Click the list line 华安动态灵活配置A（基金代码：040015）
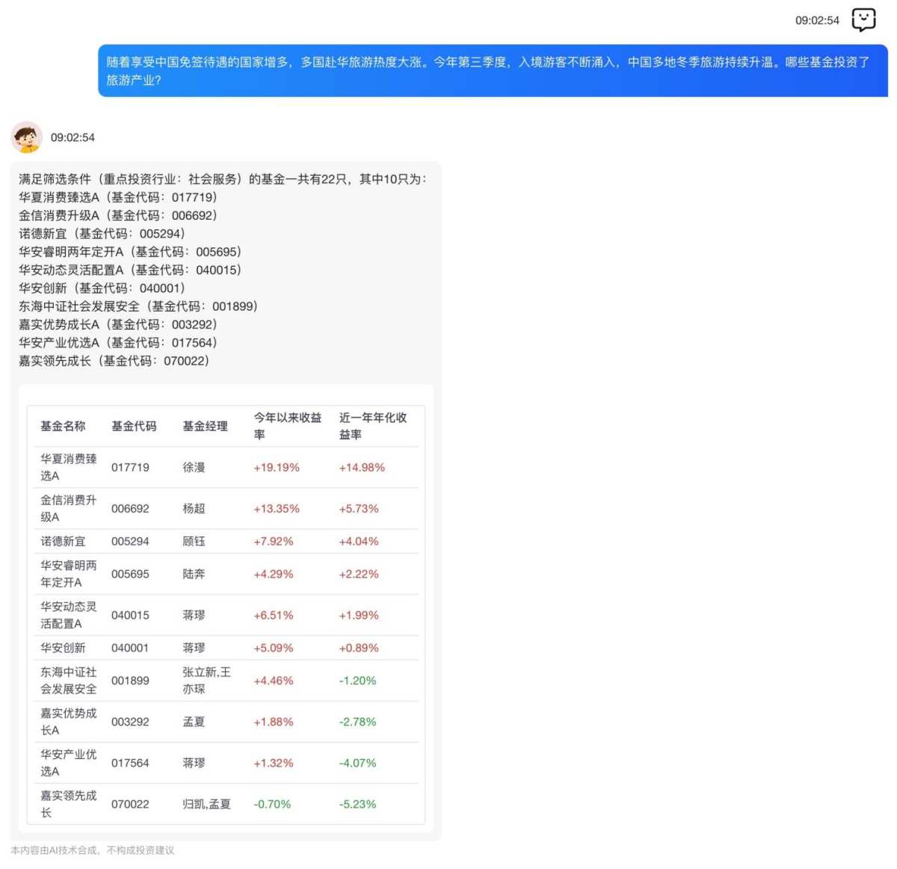This screenshot has height=869, width=897. pyautogui.click(x=130, y=270)
